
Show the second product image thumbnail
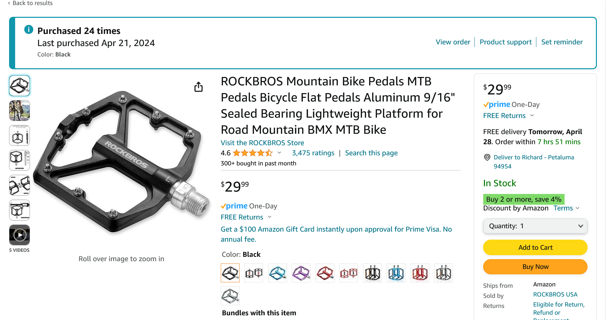[x=20, y=111]
